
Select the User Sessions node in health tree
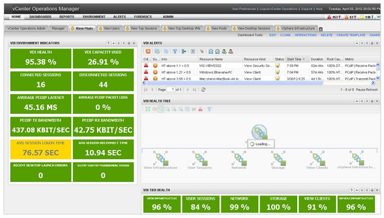[200, 160]
